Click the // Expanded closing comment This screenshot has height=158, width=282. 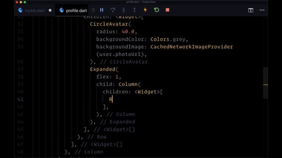(118, 122)
